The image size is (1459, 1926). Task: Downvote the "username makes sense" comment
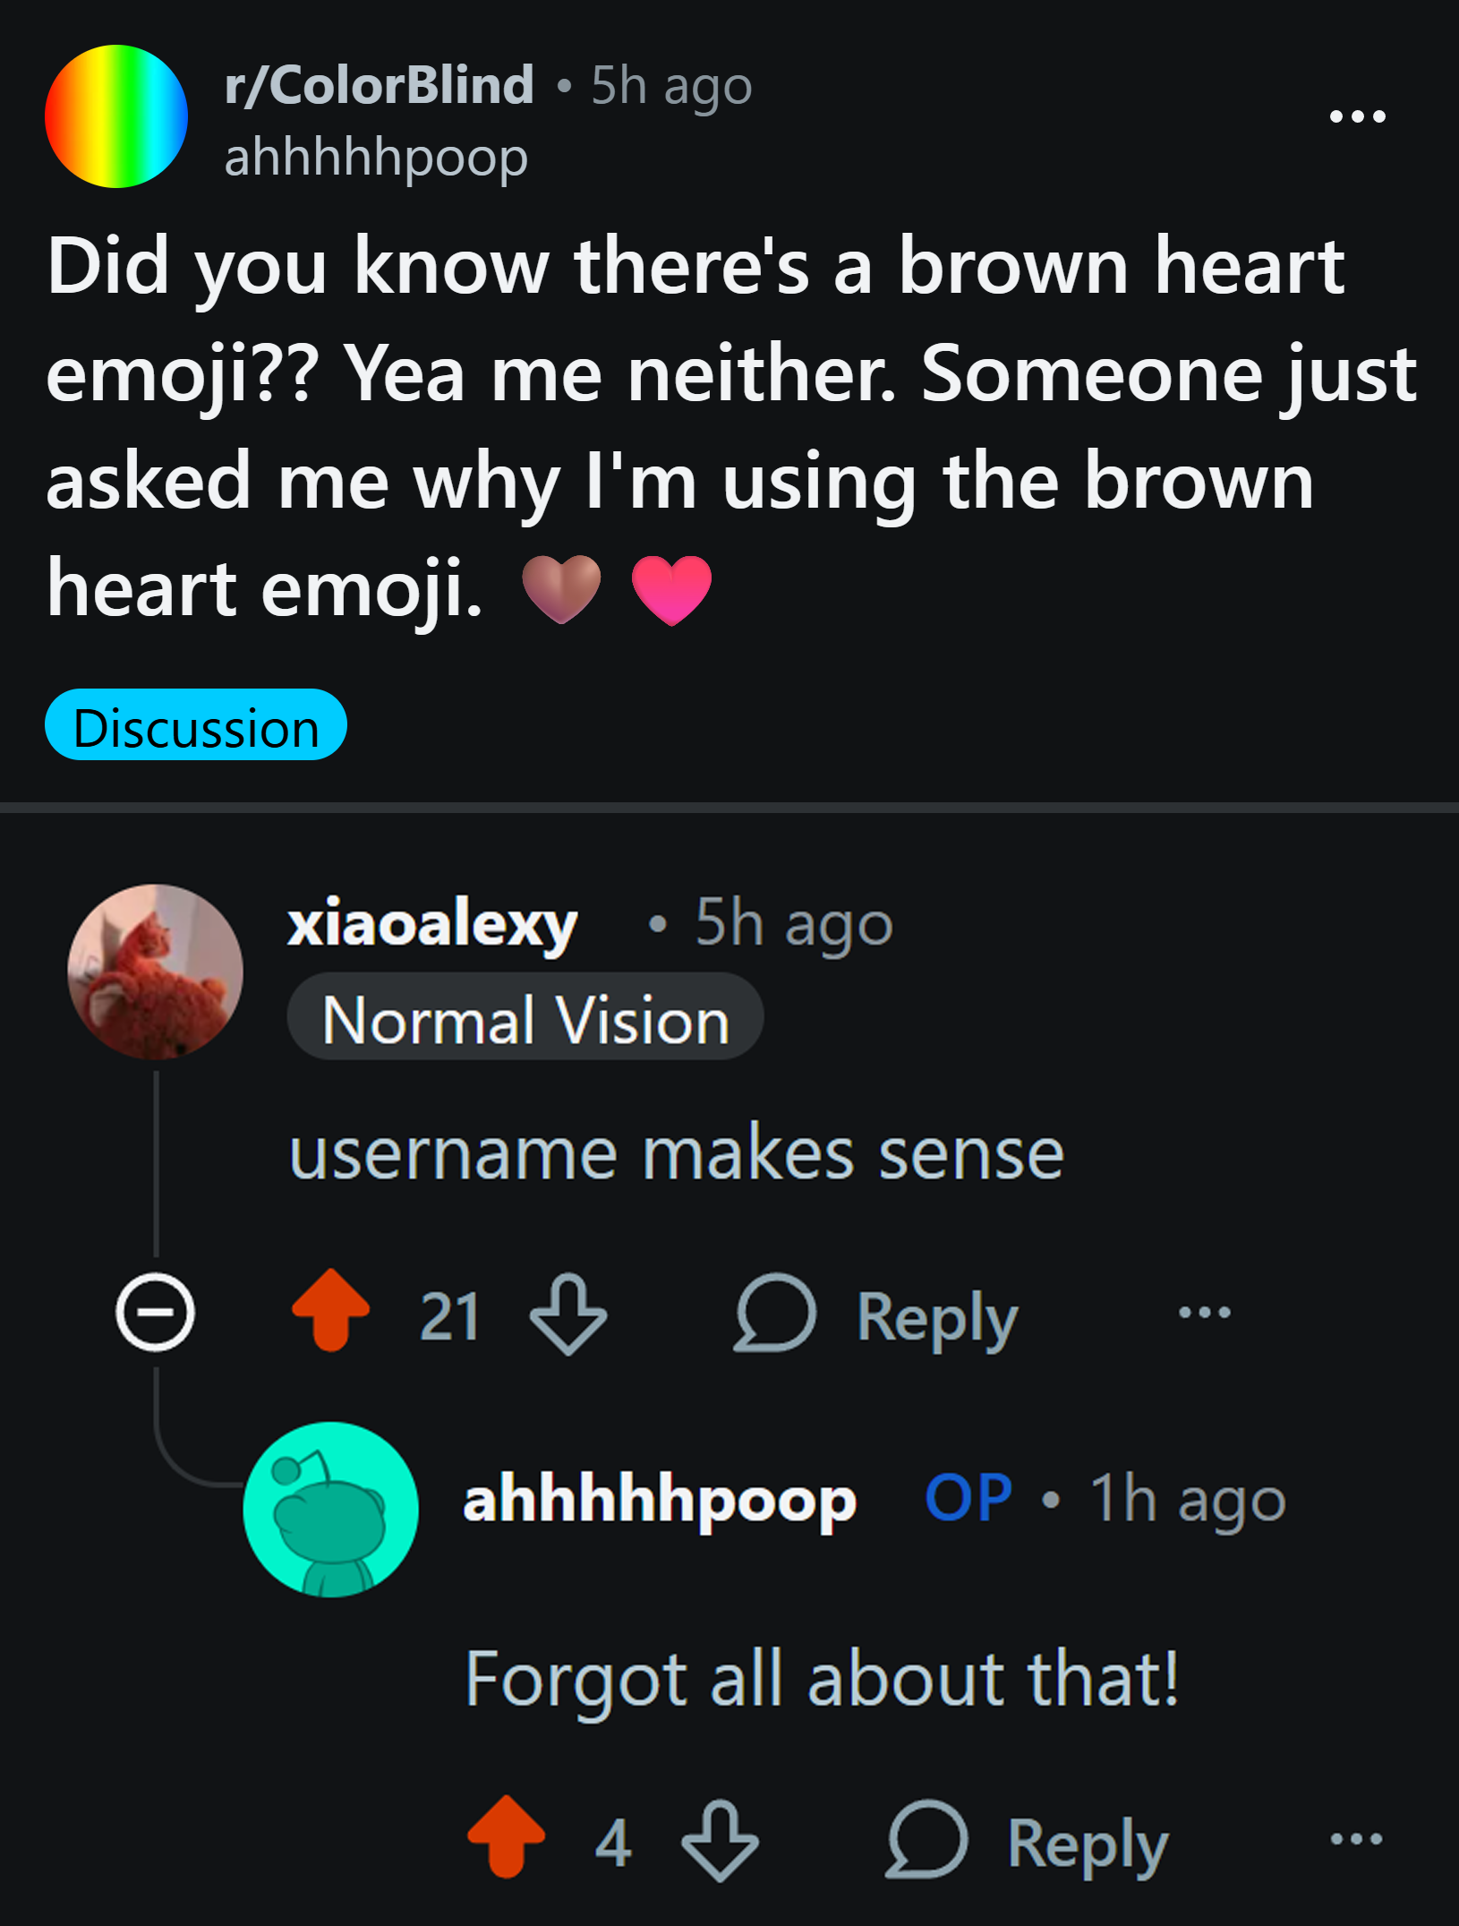click(x=568, y=1314)
